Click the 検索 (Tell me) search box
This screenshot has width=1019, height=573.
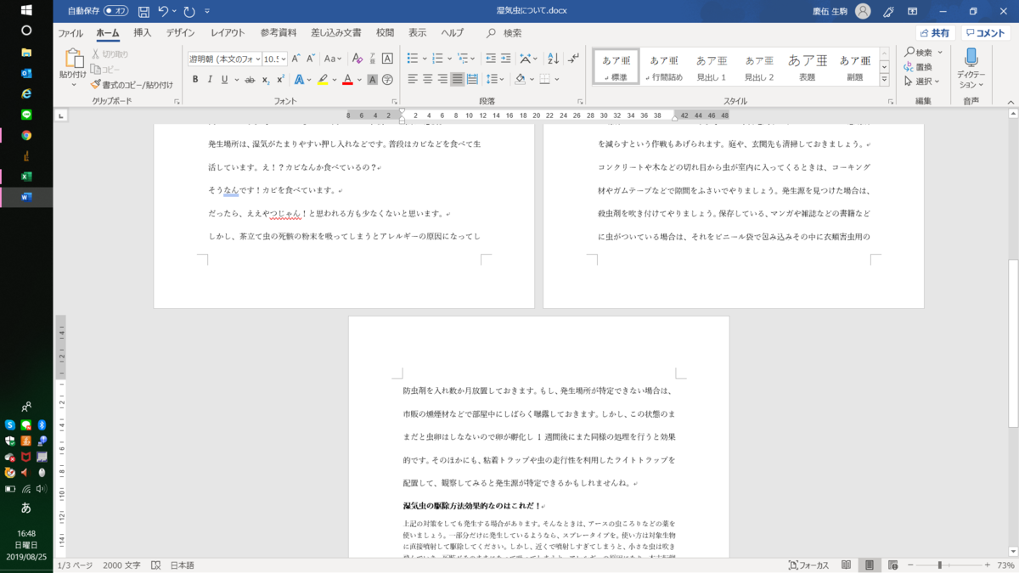point(504,33)
